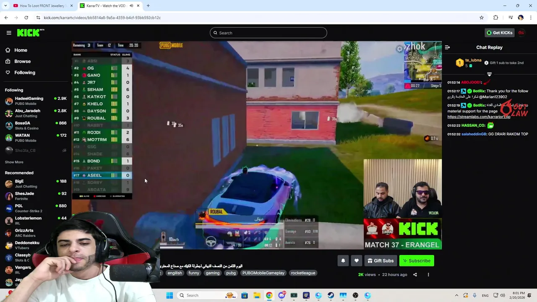The width and height of the screenshot is (537, 302).
Task: Expand the gift leaderboard chevron
Action: click(x=489, y=74)
